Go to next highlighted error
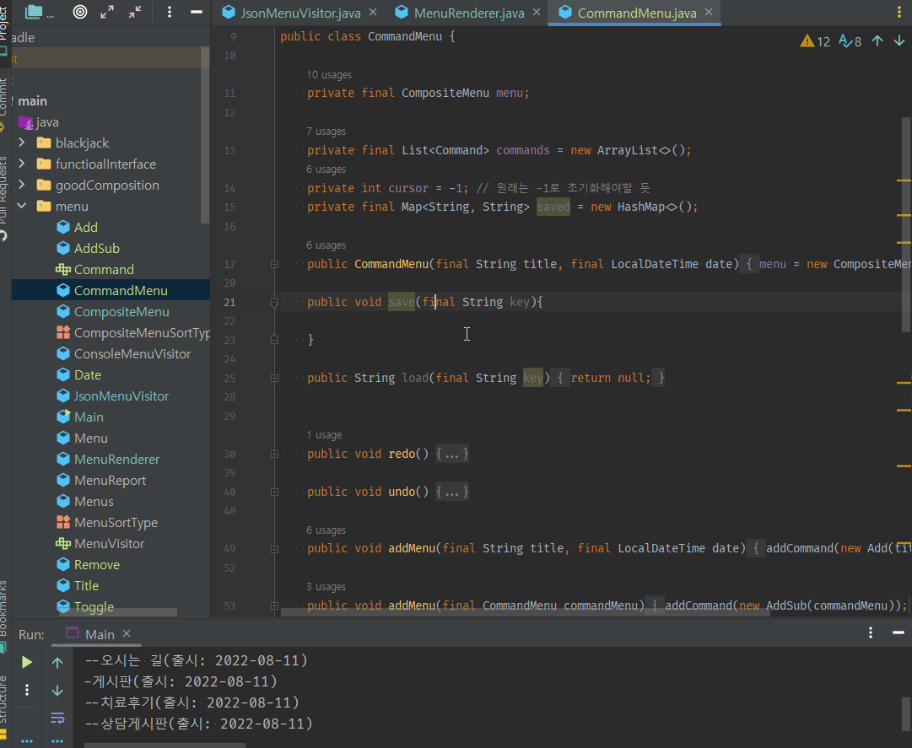The height and width of the screenshot is (748, 912). (899, 40)
